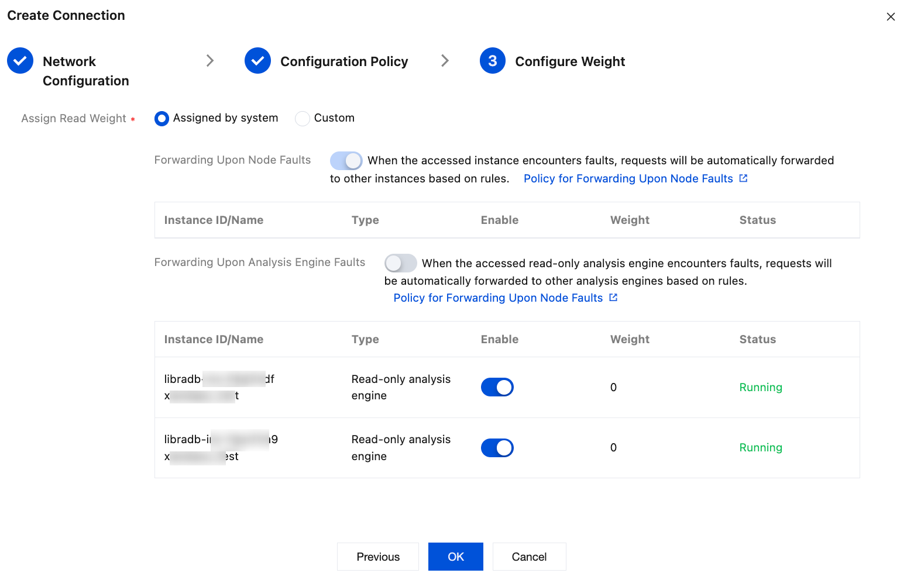Click the Previous button
The image size is (907, 580).
tap(378, 557)
